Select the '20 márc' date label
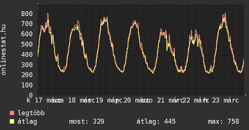The width and height of the screenshot is (249, 130). (134, 100)
